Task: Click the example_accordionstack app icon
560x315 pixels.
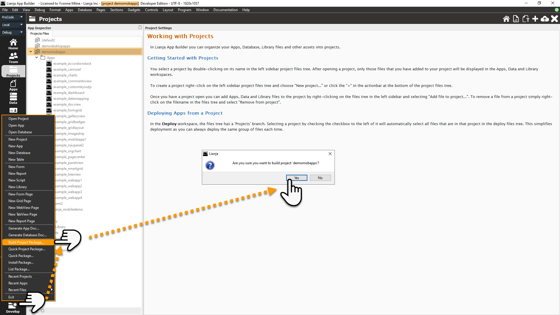Action: click(x=49, y=64)
